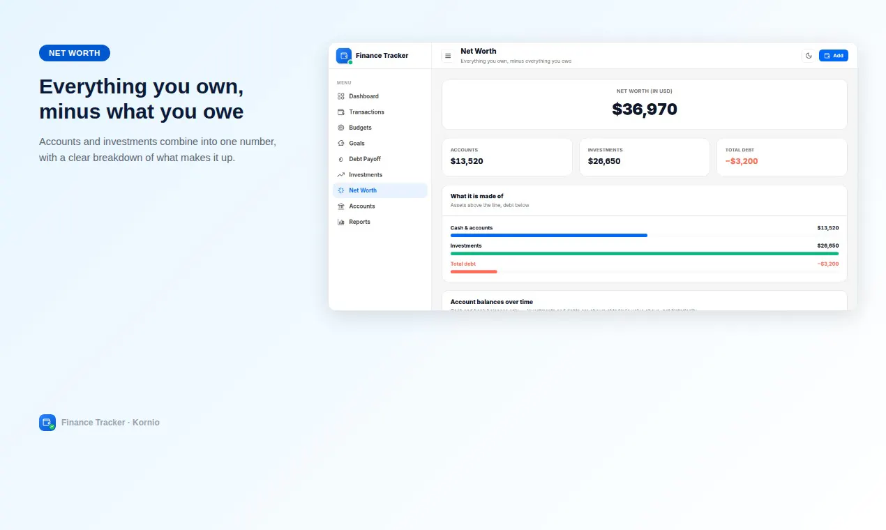Click the 'Everything you own, minus what you owe' headline
This screenshot has width=886, height=530.
click(x=142, y=99)
